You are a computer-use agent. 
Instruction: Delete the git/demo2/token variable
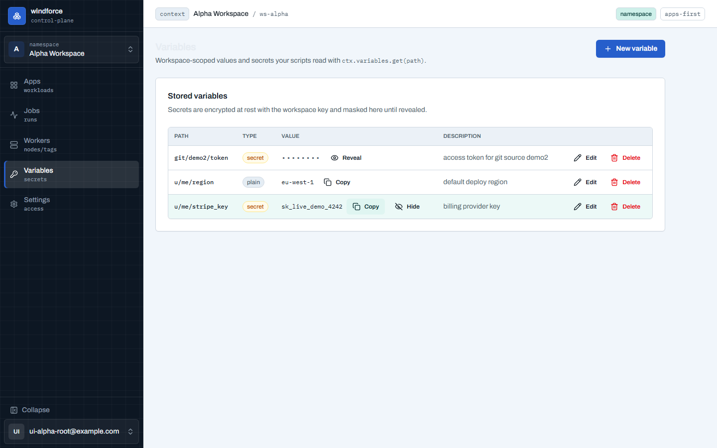[626, 158]
